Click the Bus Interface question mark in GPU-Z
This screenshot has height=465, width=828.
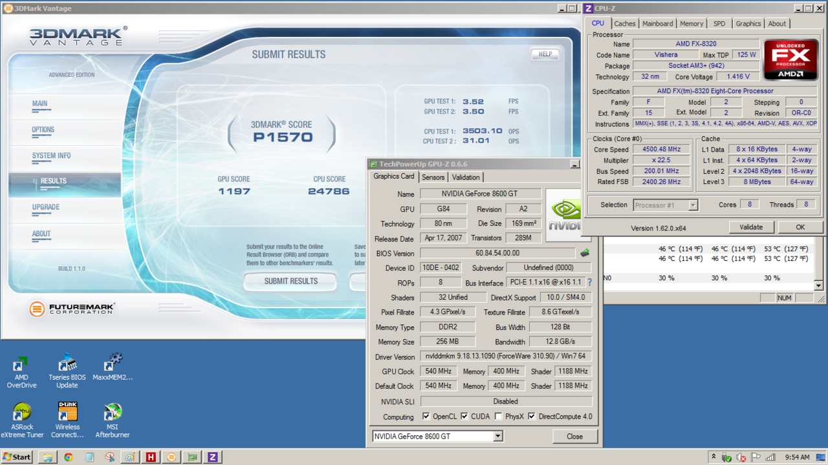589,282
